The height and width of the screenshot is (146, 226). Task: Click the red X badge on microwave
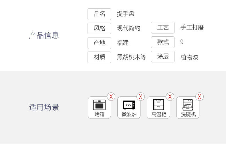click(140, 96)
